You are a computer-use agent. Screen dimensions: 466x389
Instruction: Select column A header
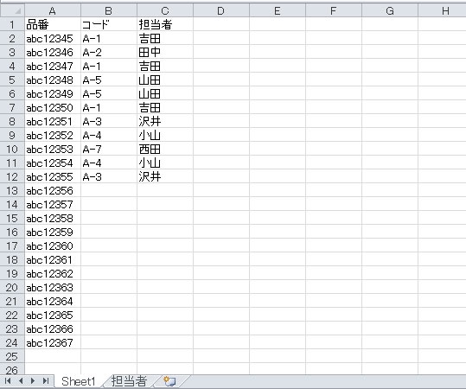coord(53,10)
